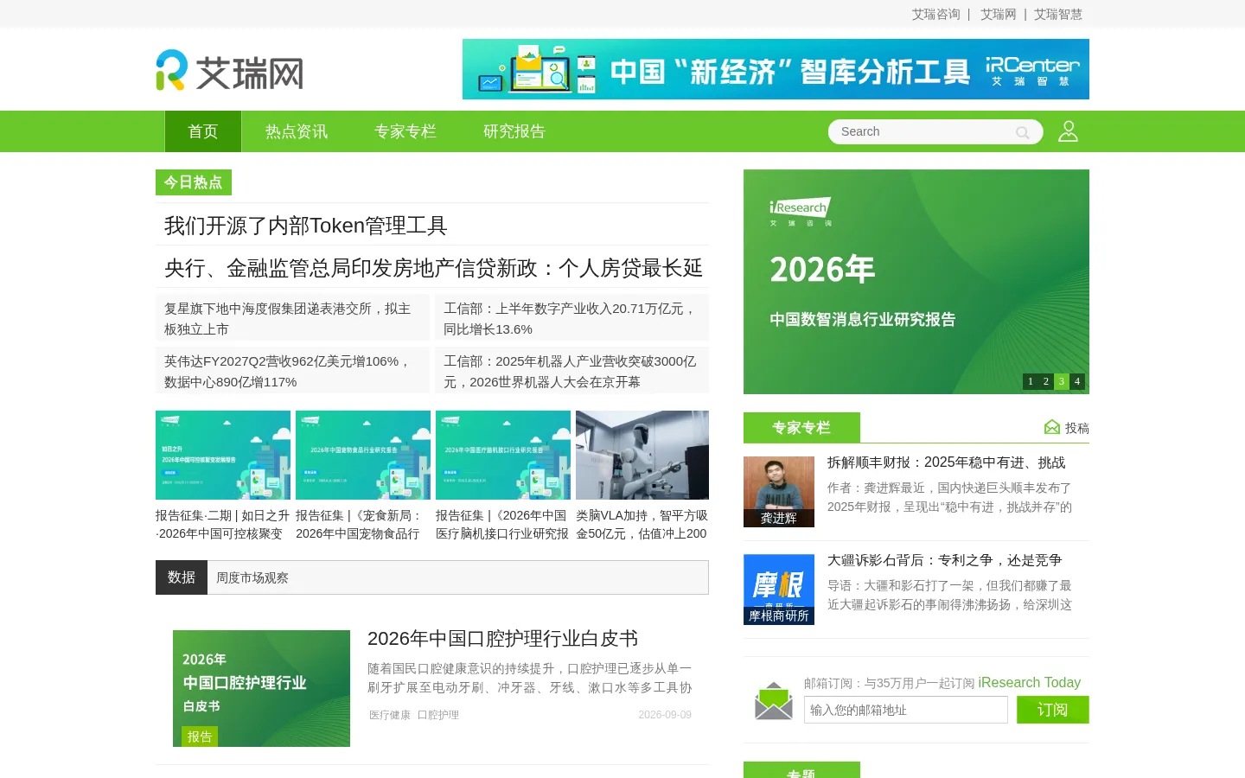
Task: Open headline about 央行房地产信贷新政
Action: [433, 268]
